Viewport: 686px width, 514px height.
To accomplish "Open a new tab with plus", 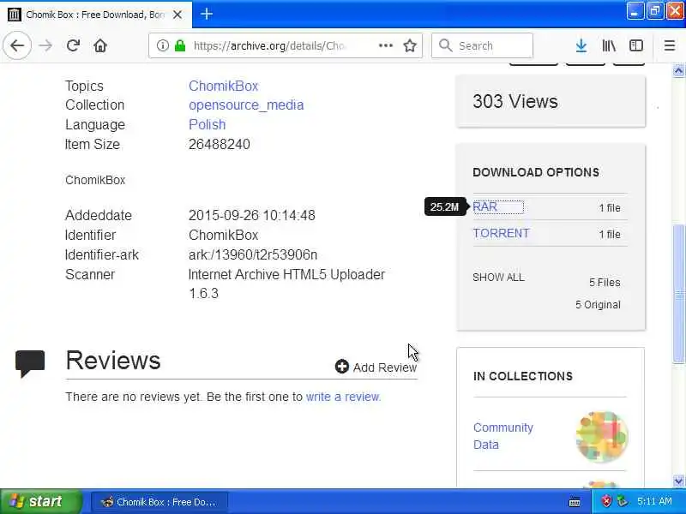I will tap(207, 15).
